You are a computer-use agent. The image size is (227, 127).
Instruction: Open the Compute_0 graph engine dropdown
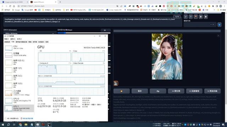[43, 63]
